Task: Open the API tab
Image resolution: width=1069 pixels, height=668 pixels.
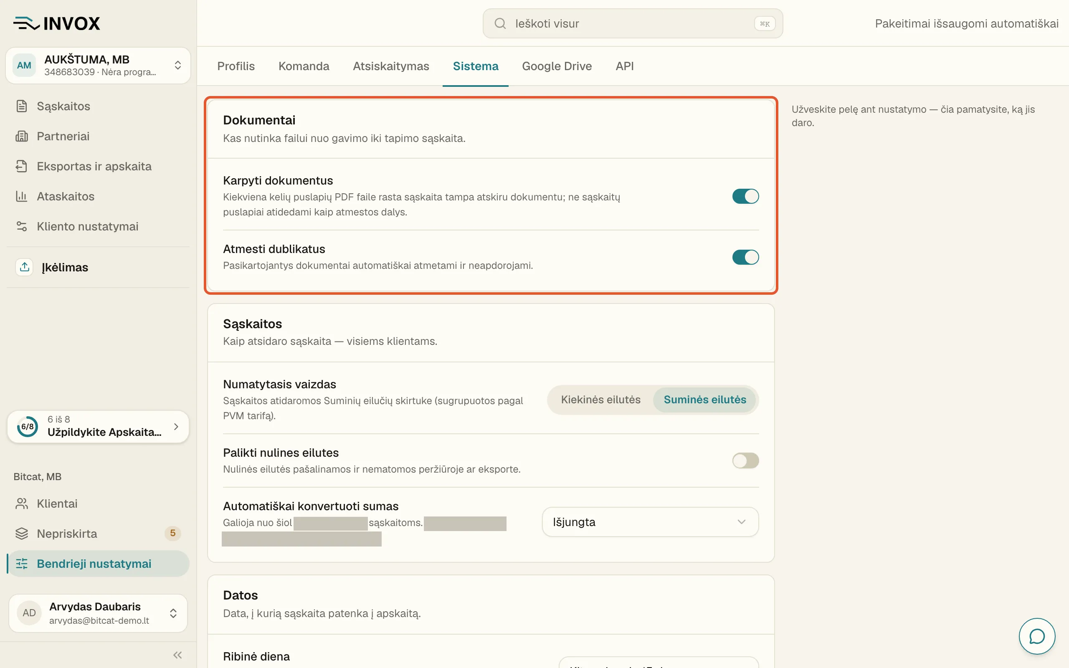Action: coord(625,66)
